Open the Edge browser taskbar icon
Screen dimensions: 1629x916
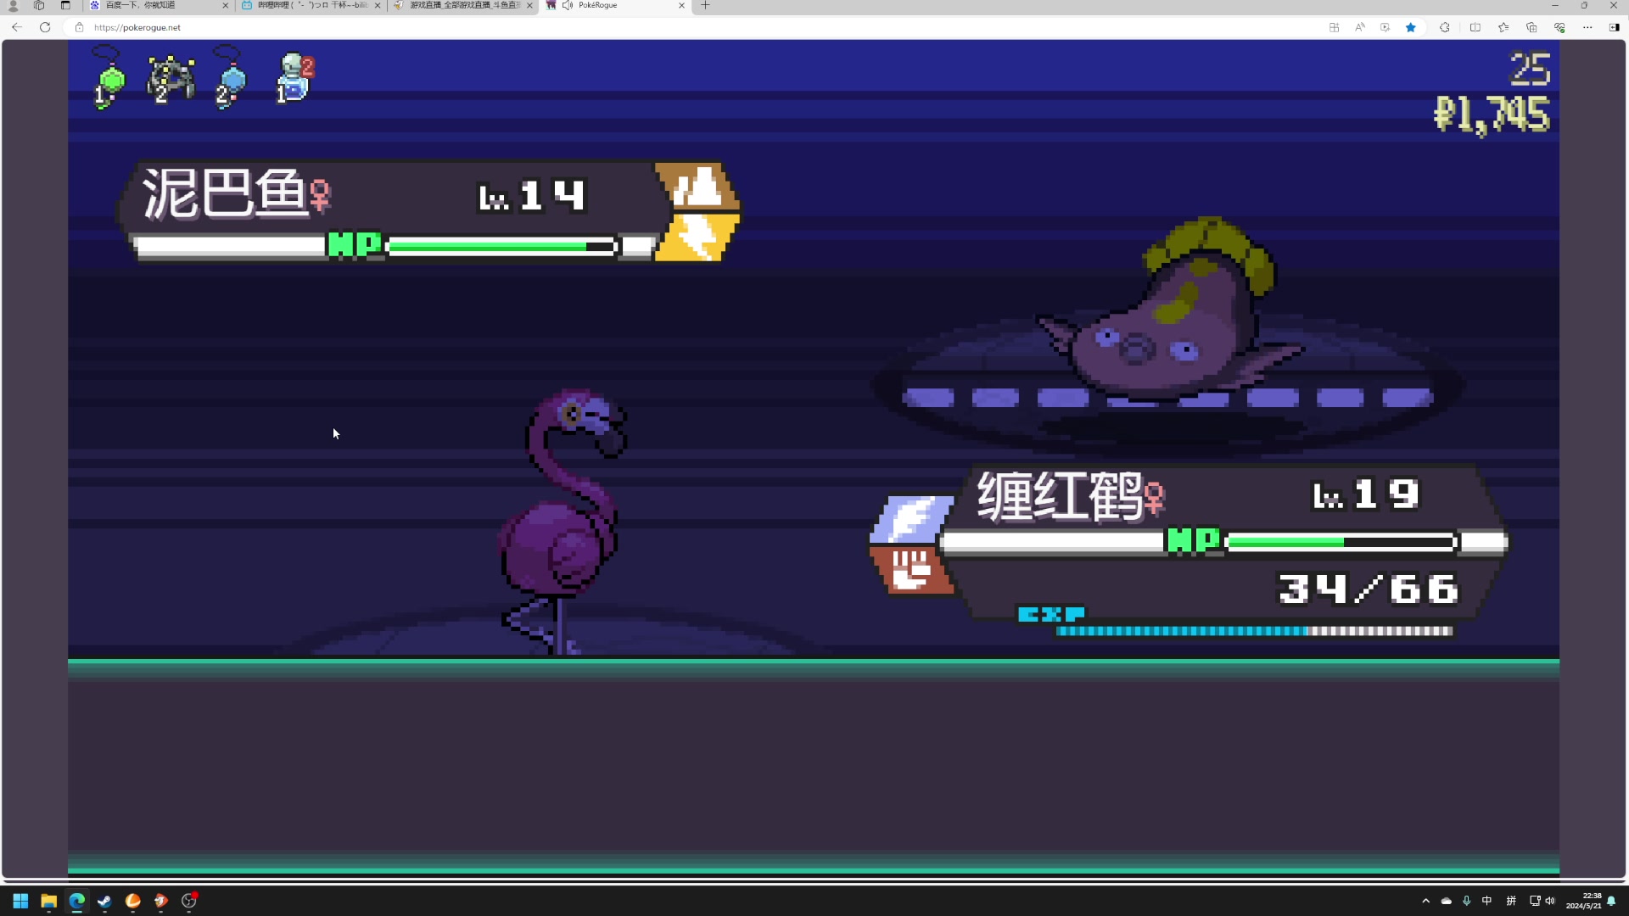(76, 901)
